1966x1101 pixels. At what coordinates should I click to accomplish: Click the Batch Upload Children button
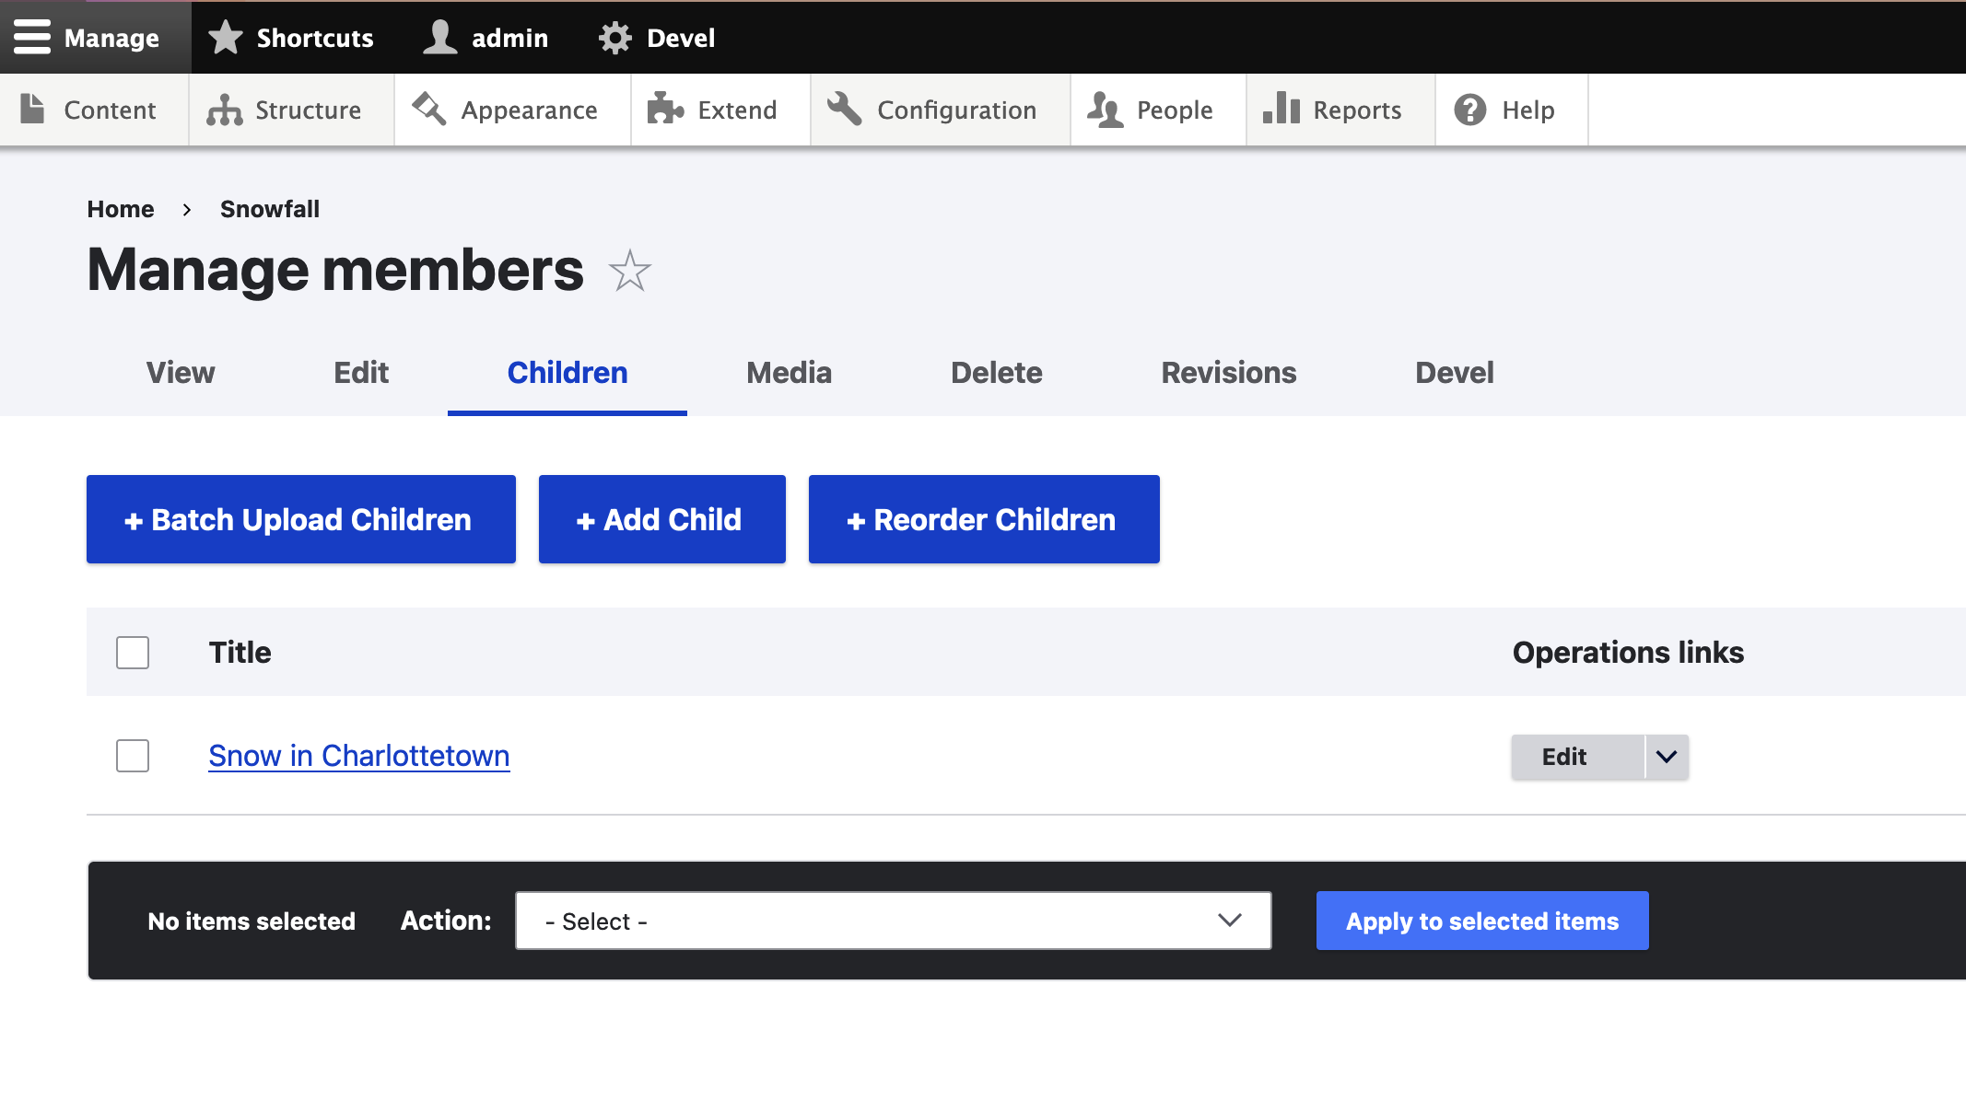coord(300,518)
